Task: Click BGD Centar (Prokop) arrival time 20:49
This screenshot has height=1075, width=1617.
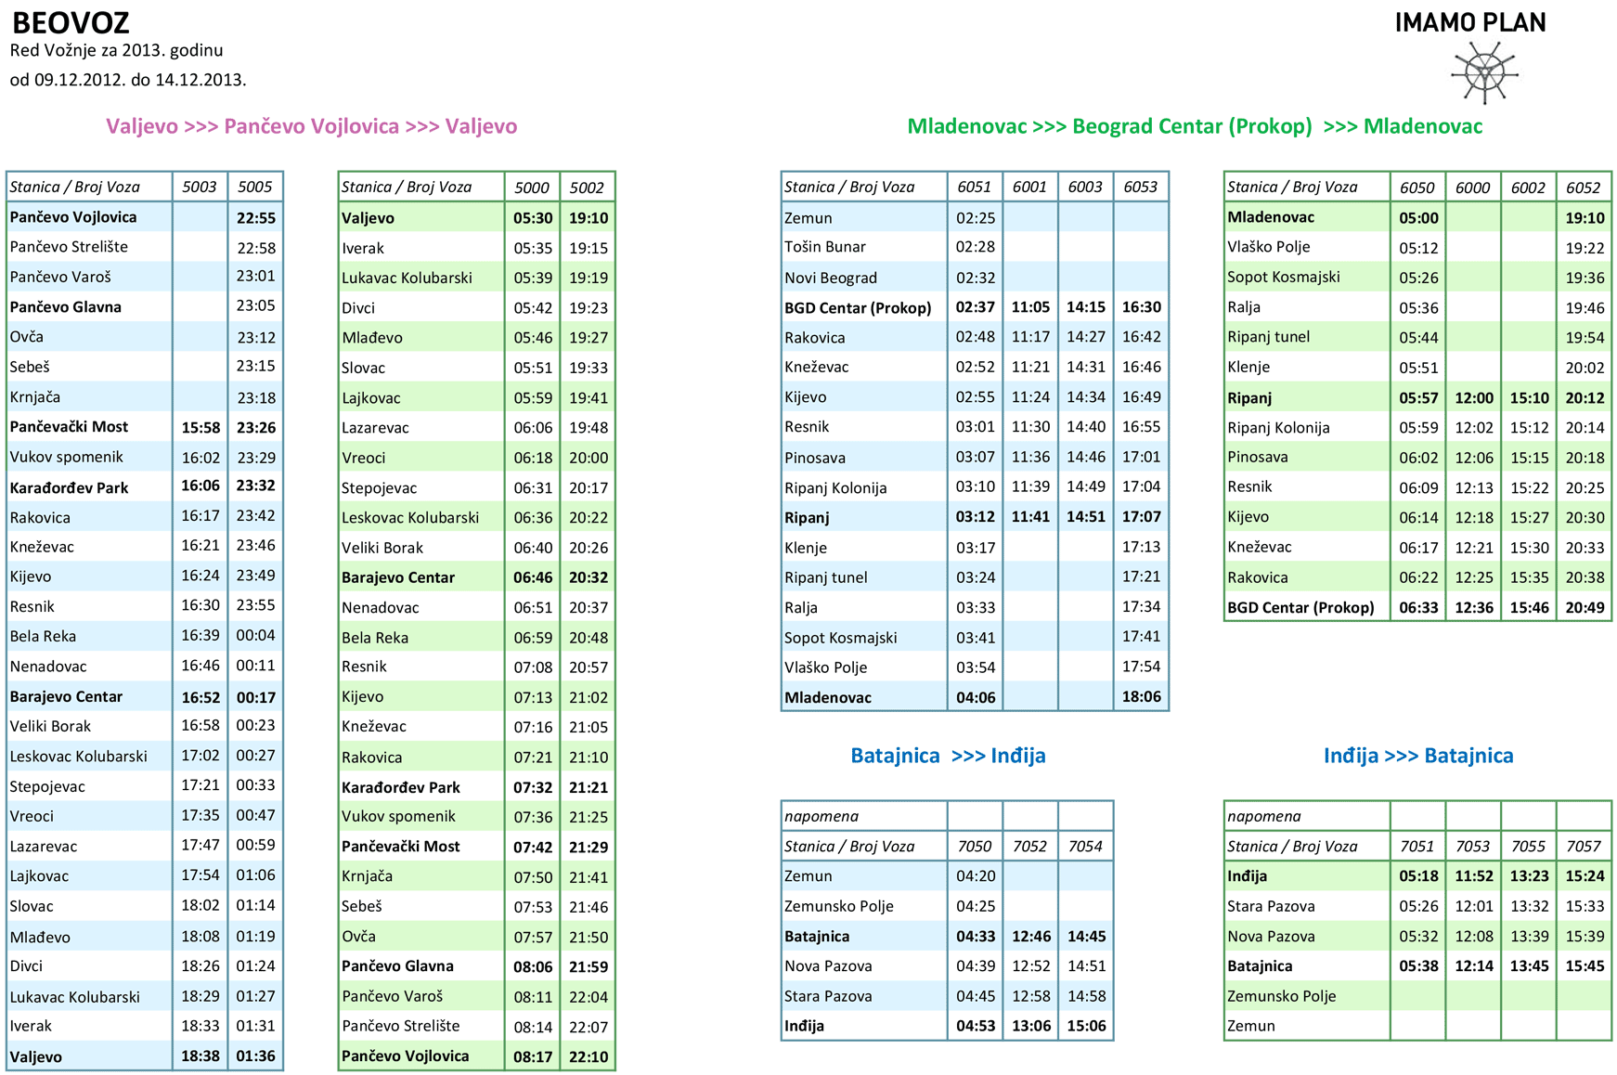Action: coord(1585,607)
